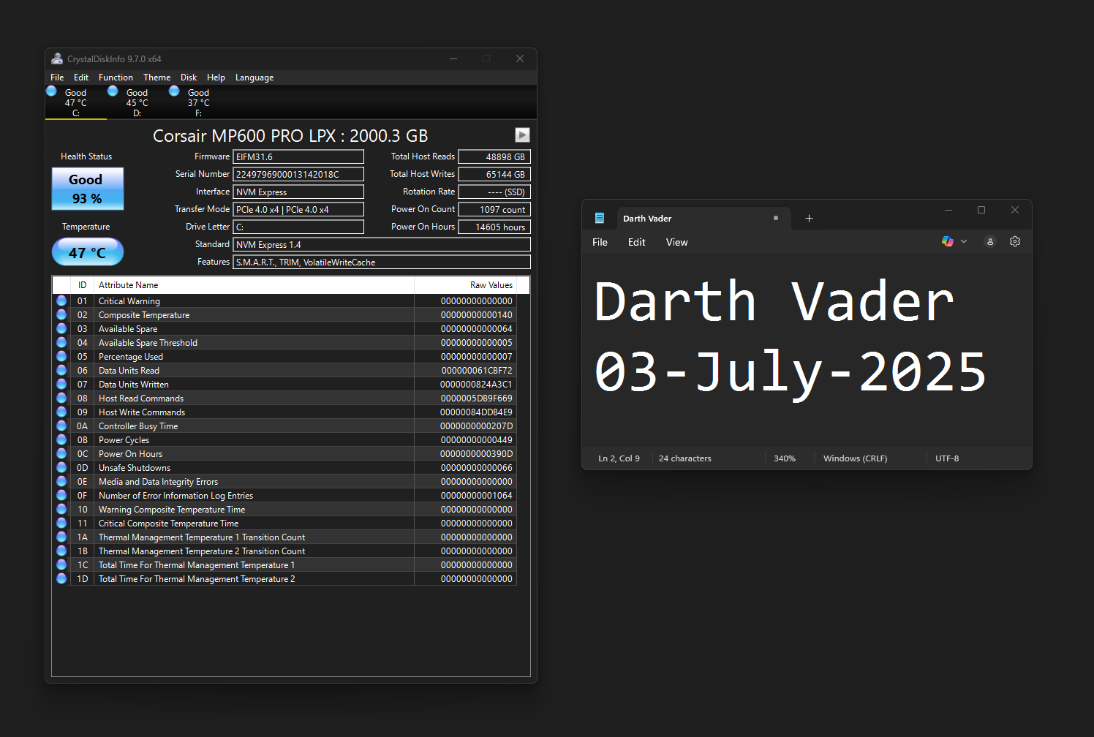Screen dimensions: 1094x737
Task: Click the 47 °C temperature button
Action: 88,252
